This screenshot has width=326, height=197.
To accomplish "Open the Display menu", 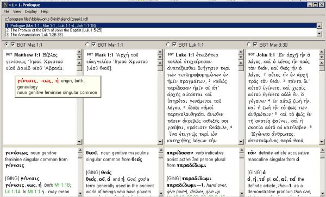I will [31, 11].
